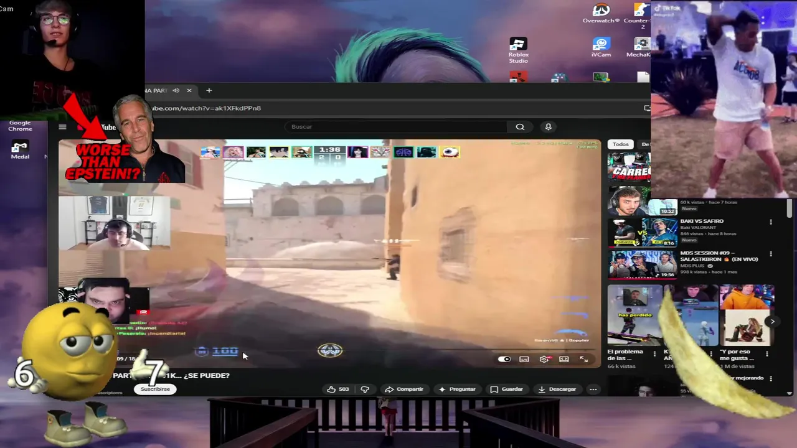Open more actions ellipsis under video
797x448 pixels.
pos(593,389)
